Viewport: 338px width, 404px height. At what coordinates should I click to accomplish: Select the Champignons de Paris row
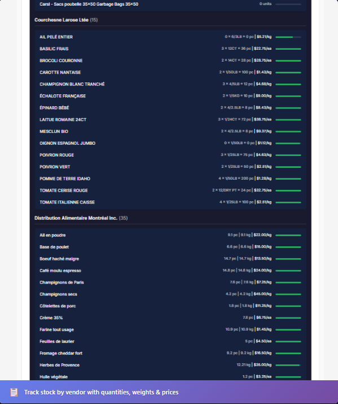point(170,283)
